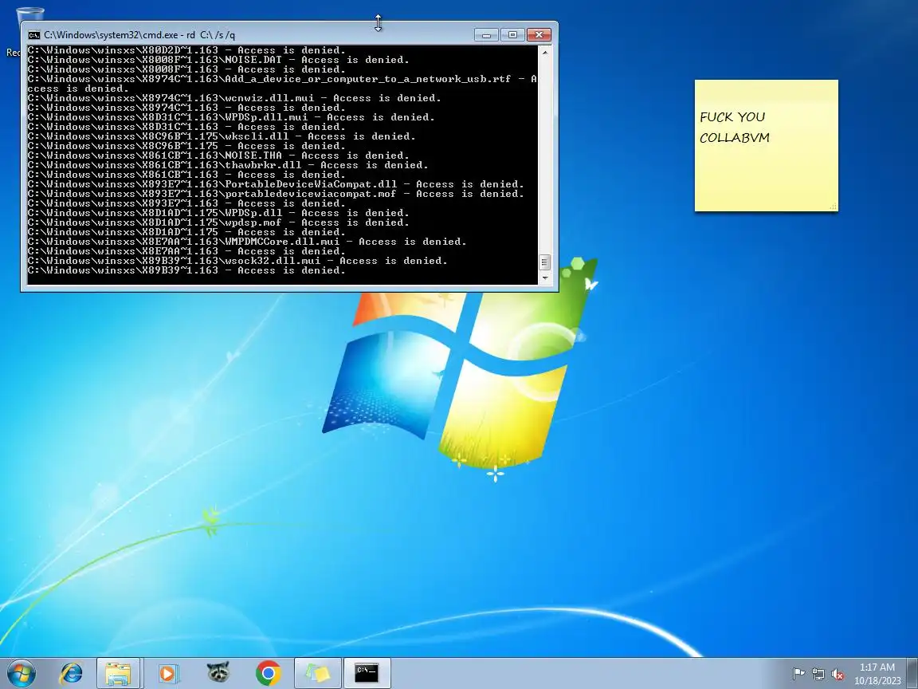Click the cmd scrollbar up arrow
The height and width of the screenshot is (689, 918).
click(x=545, y=52)
